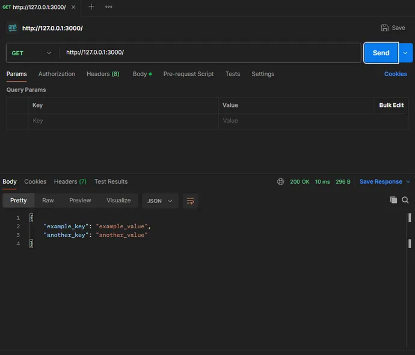
Task: Click the query params Key input field
Action: coord(123,121)
